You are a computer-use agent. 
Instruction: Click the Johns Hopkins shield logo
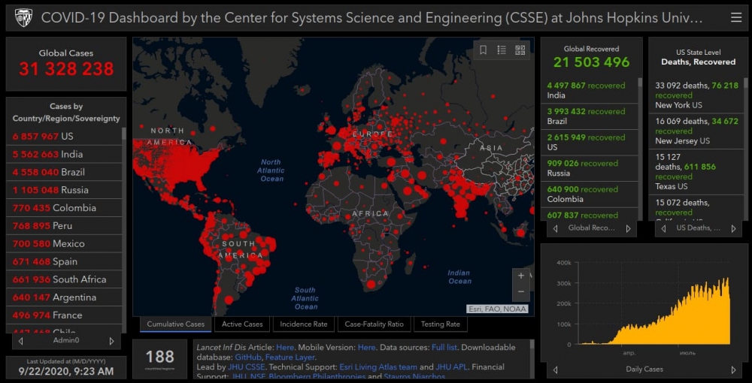(23, 17)
